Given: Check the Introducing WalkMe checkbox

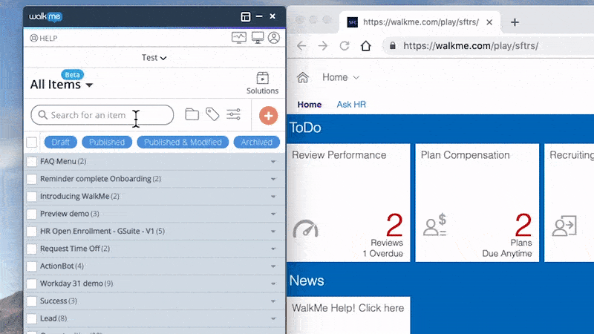Looking at the screenshot, I should point(32,197).
